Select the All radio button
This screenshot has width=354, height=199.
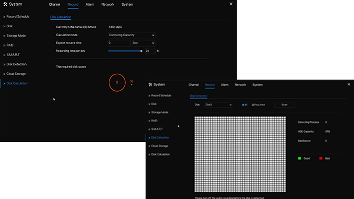click(243, 105)
